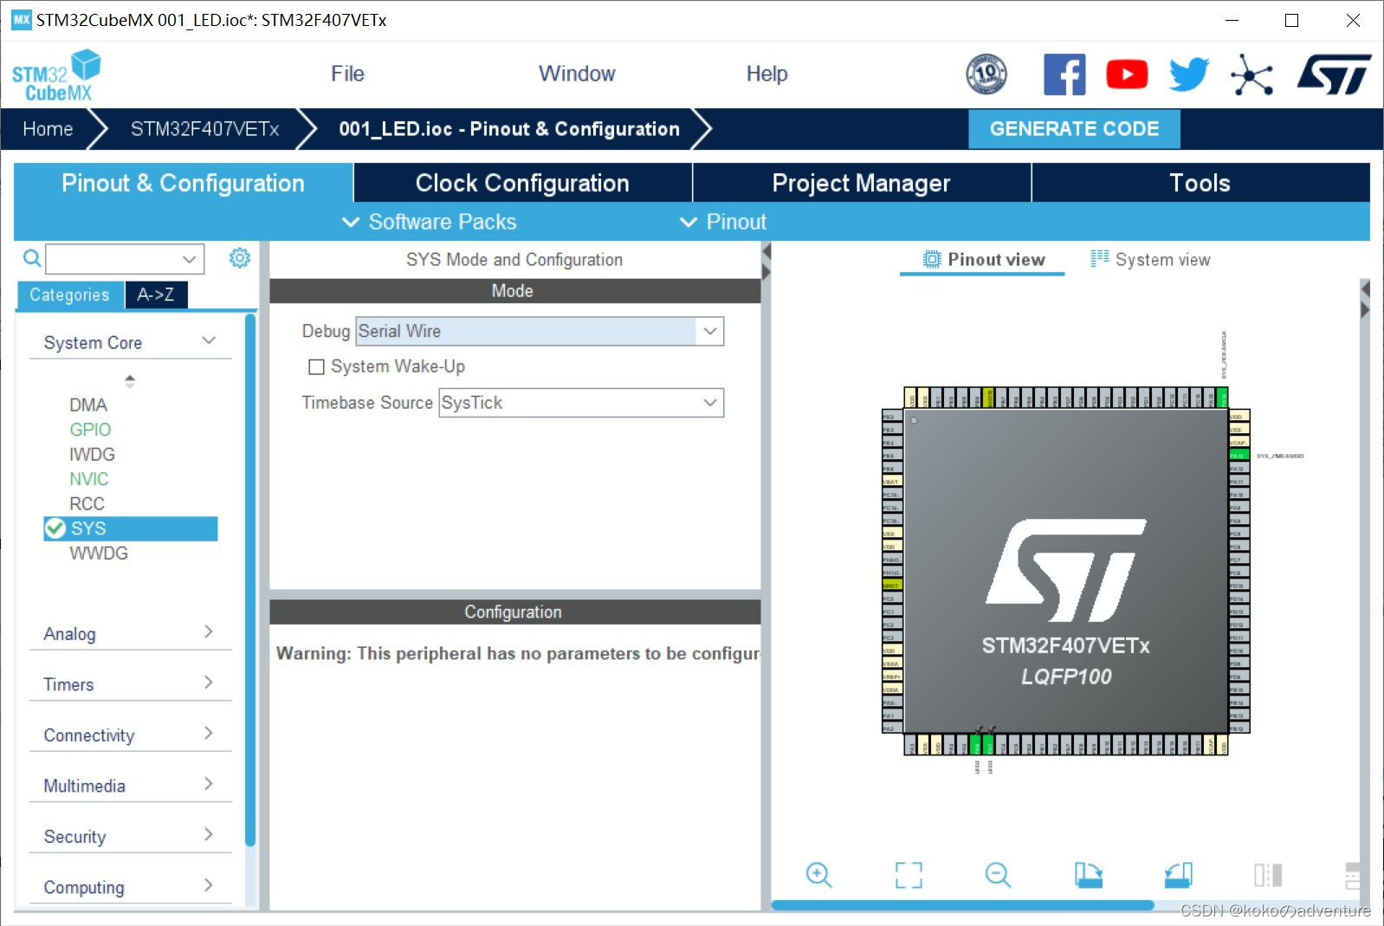Image resolution: width=1384 pixels, height=926 pixels.
Task: Click the peripheral search input field
Action: pos(113,259)
